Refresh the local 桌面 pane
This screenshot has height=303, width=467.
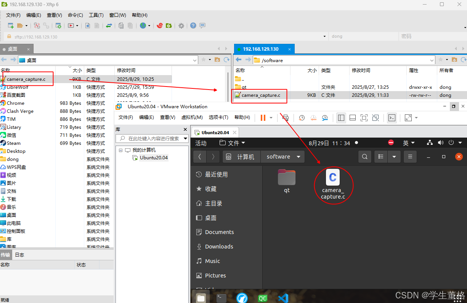[x=227, y=60]
